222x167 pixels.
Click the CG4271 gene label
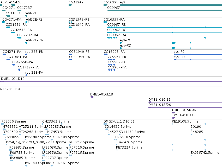9,8
